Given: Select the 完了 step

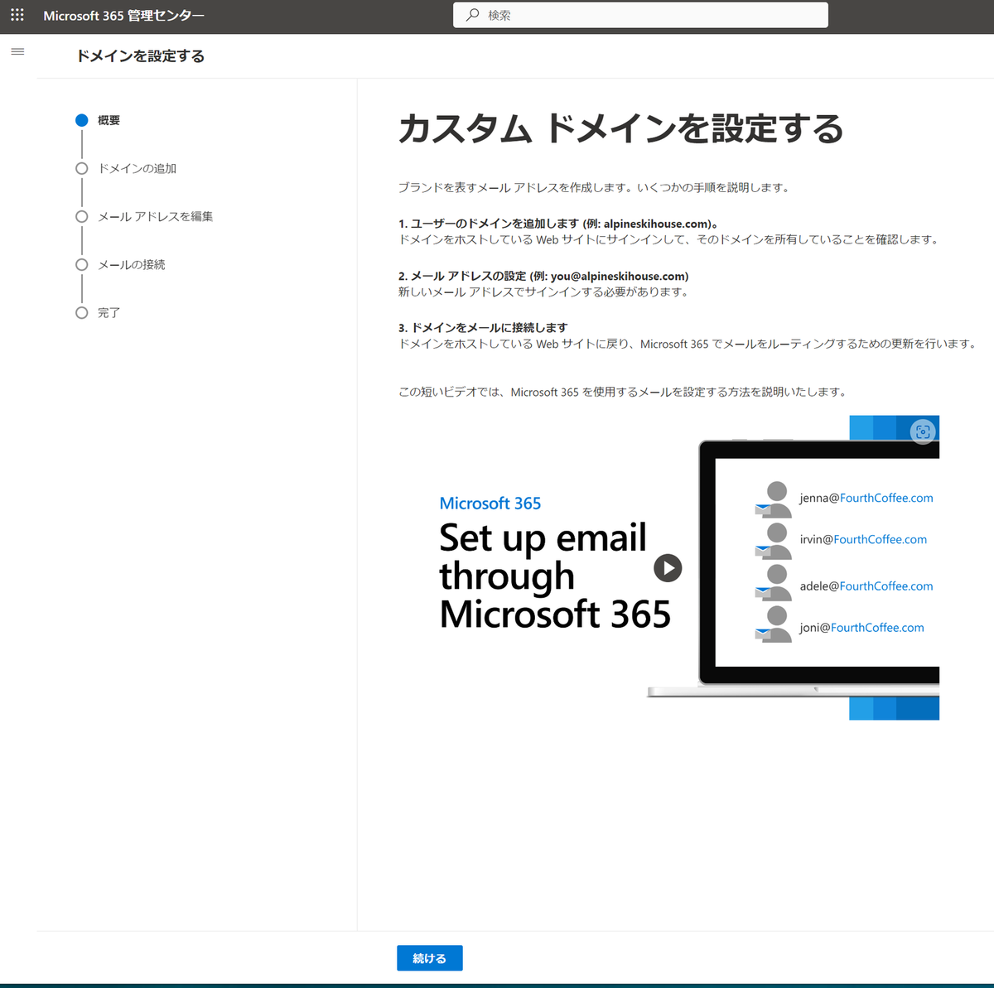Looking at the screenshot, I should [98, 312].
